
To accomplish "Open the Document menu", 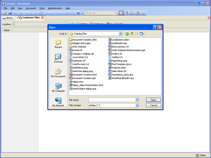I will 31,8.
